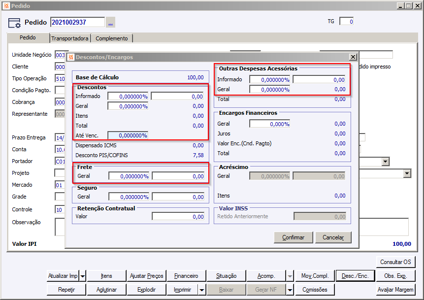Viewport: 424px width, 300px height.
Task: Click the Valor IPI label
Action: point(24,244)
